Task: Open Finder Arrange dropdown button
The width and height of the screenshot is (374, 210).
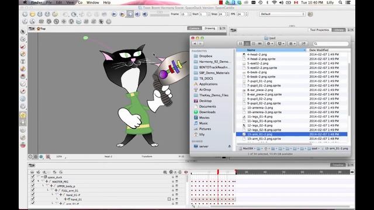Action: click(292, 44)
